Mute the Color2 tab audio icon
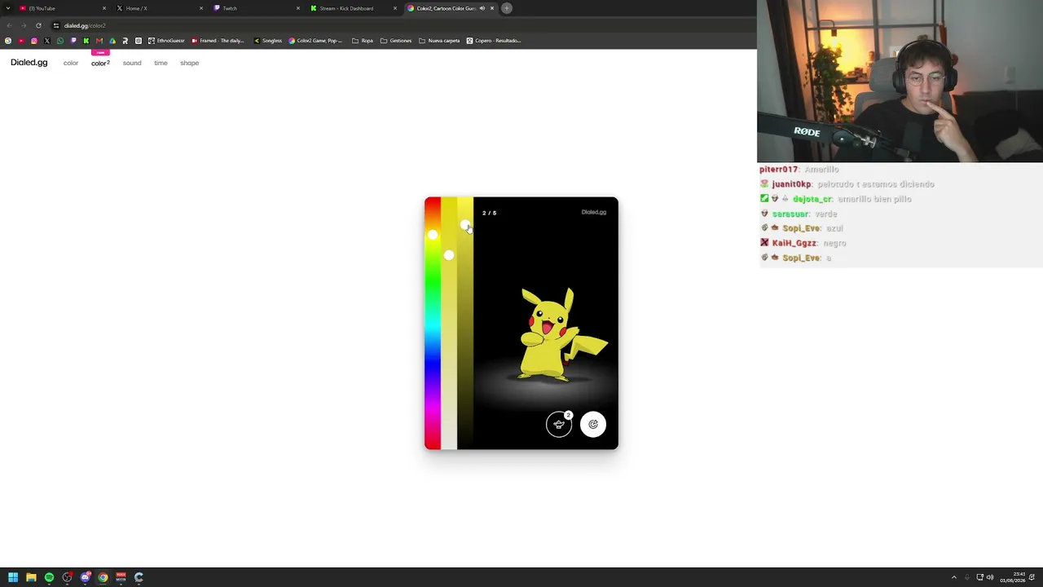The height and width of the screenshot is (587, 1043). [482, 8]
